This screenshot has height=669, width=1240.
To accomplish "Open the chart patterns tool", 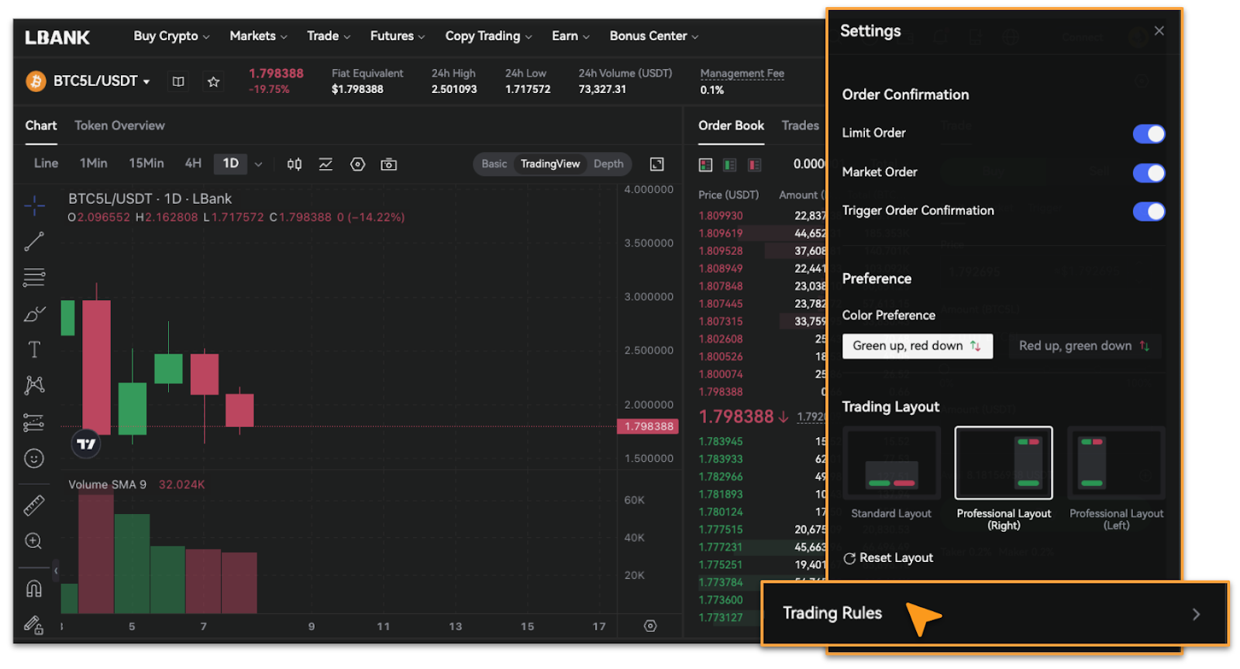I will tap(34, 385).
